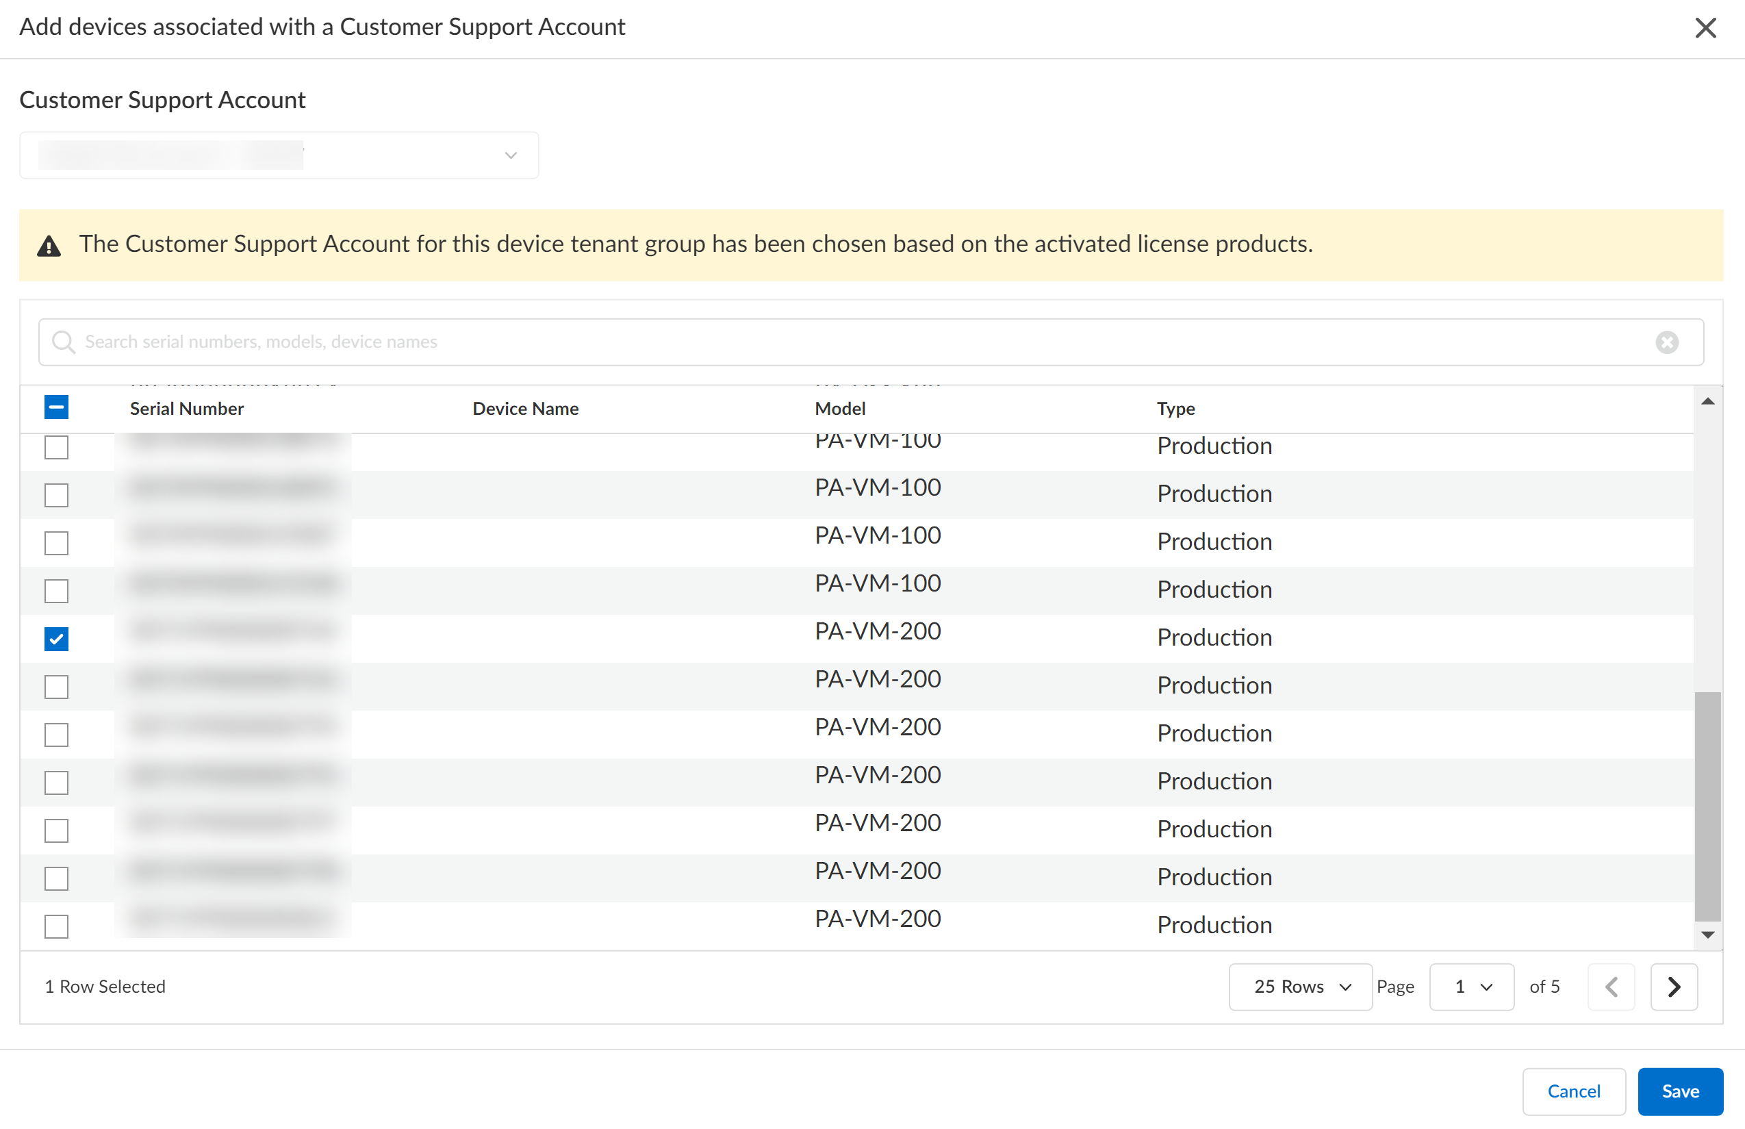Image resolution: width=1745 pixels, height=1129 pixels.
Task: Go to the next page arrow
Action: tap(1673, 987)
